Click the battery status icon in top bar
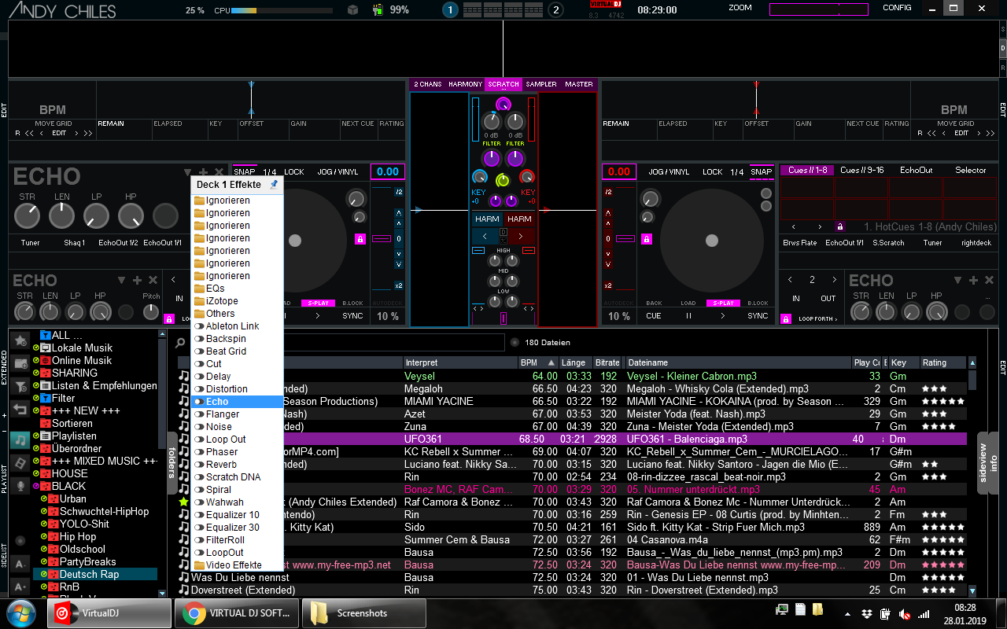1007x629 pixels. 378,10
